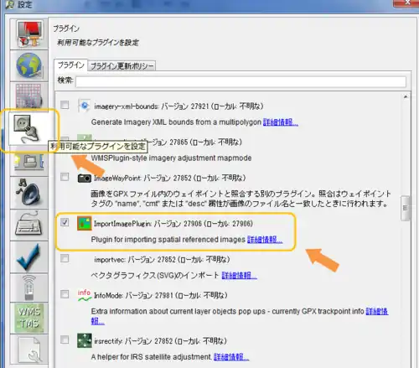419x368 pixels.
Task: Open WMS TMS imagery settings icon
Action: [29, 318]
